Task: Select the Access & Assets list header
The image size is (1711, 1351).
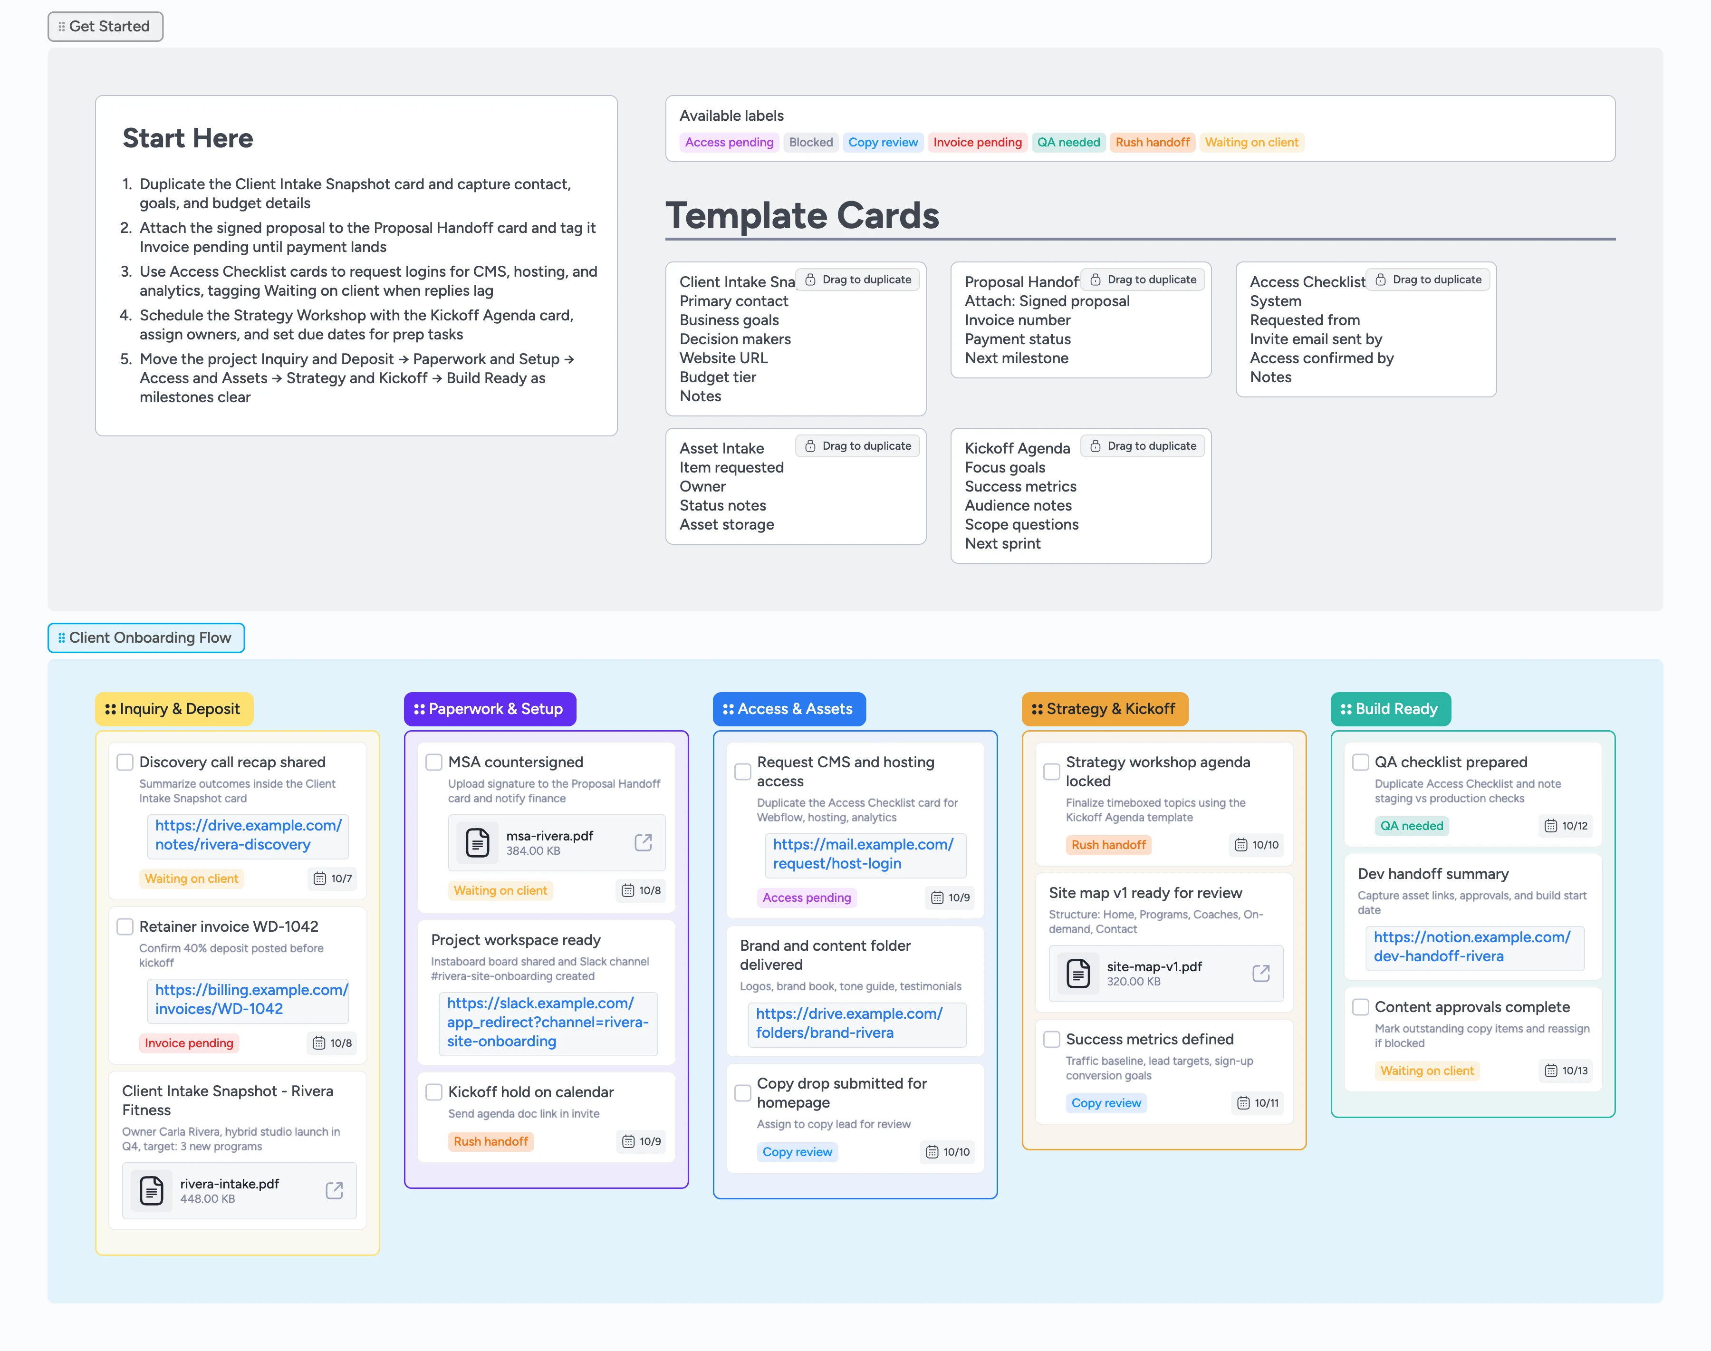Action: 788,709
